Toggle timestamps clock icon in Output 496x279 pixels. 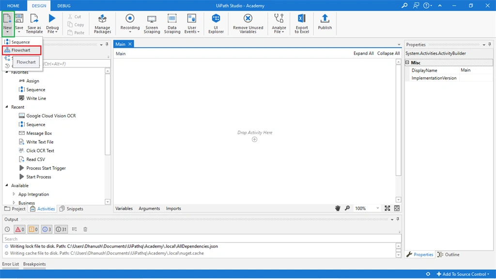coord(7,229)
